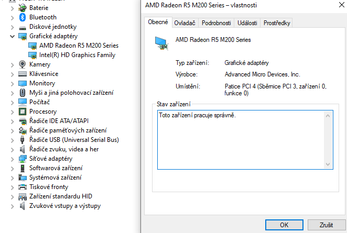Click the Řadiče paměťových zařízení icon
This screenshot has height=233, width=347.
(x=23, y=130)
